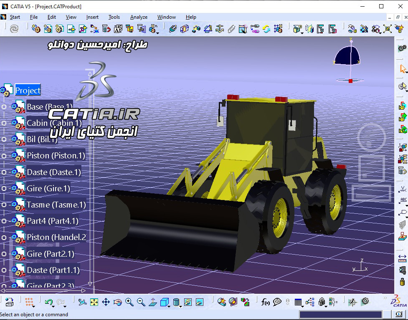
Task: Click the Coincidence Constraint icon
Action: 172,29
